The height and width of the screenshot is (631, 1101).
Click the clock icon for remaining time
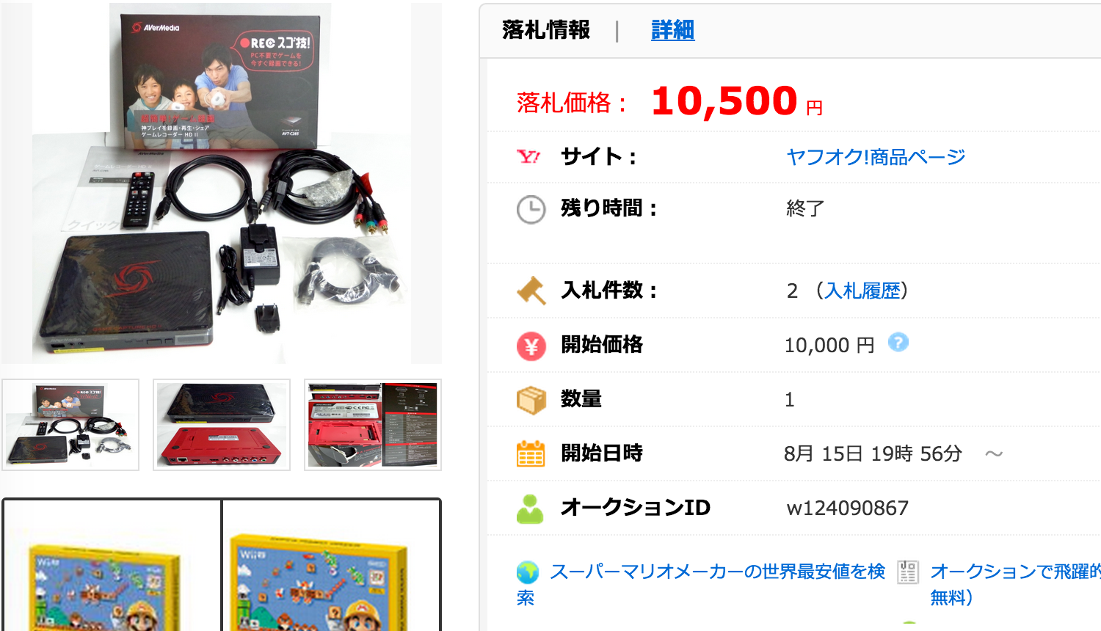point(531,210)
